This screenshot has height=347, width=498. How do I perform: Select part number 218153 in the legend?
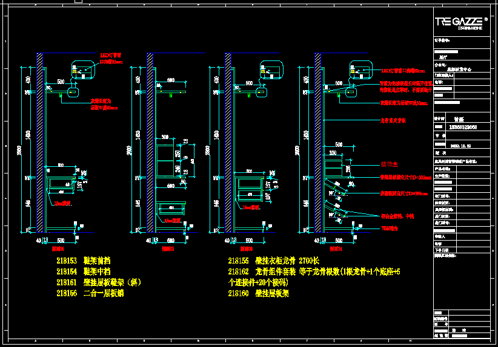tap(67, 261)
